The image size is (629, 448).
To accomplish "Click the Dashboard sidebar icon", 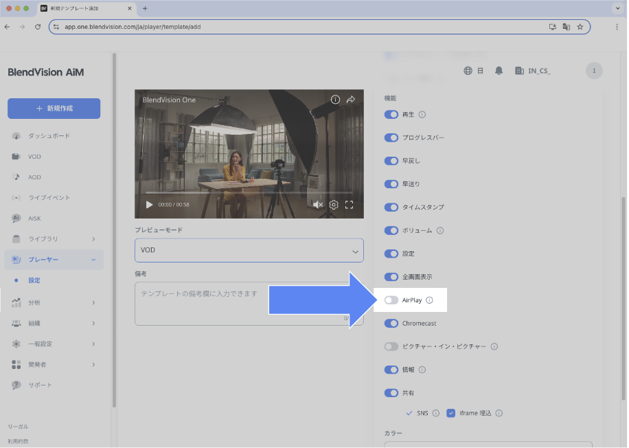I will [16, 136].
